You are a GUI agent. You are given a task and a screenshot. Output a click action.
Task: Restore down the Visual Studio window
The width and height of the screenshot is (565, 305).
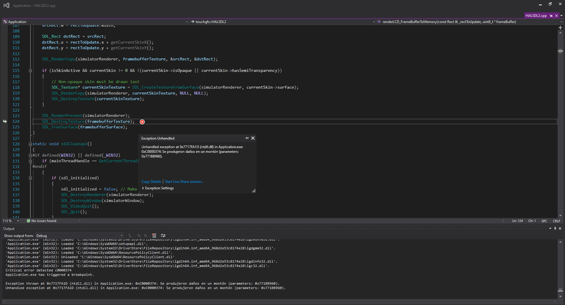click(550, 5)
